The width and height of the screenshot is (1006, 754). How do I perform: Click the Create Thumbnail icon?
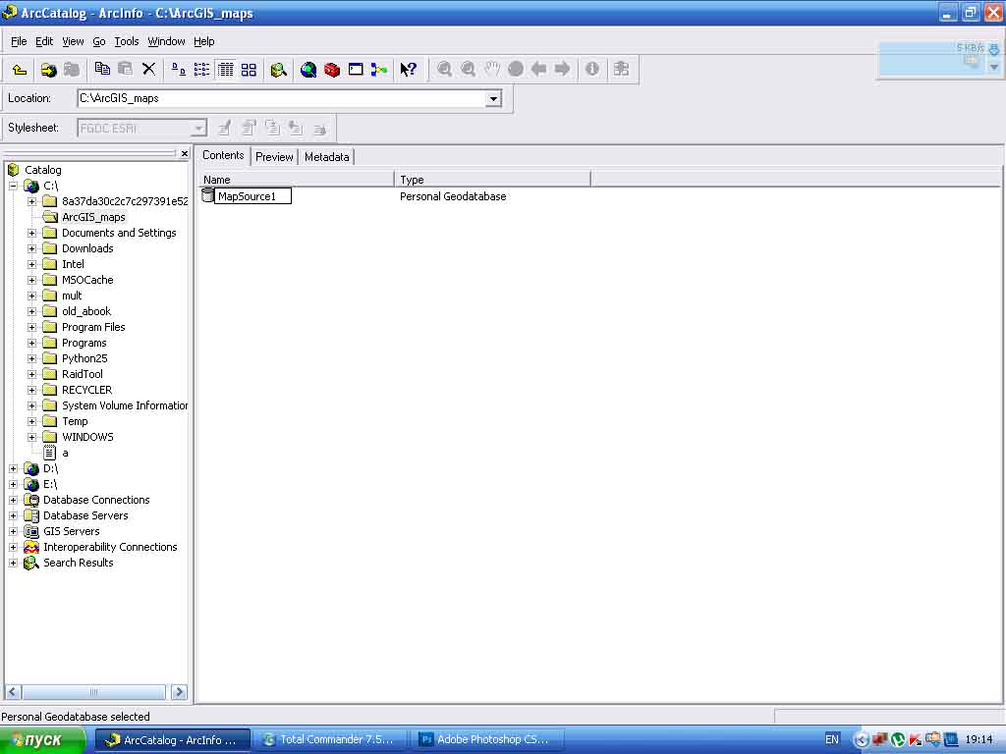[x=621, y=69]
